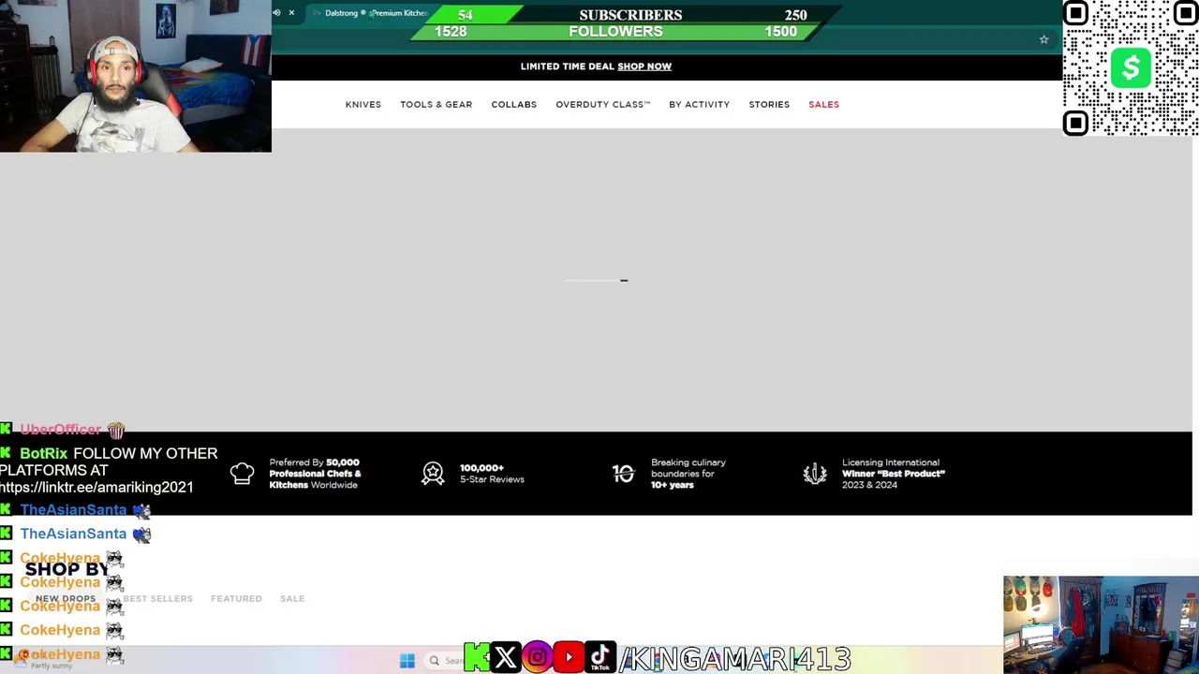
Task: Click the room camera thumbnail
Action: pos(1101,624)
